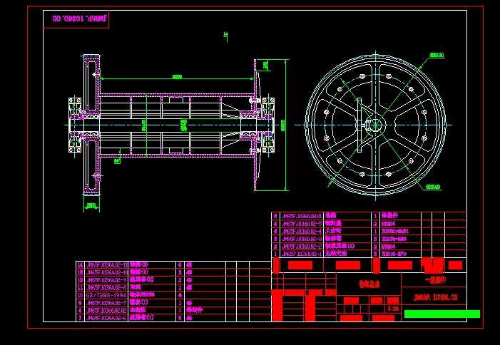Click the ZG310-570 material cell in row 1

click(394, 254)
